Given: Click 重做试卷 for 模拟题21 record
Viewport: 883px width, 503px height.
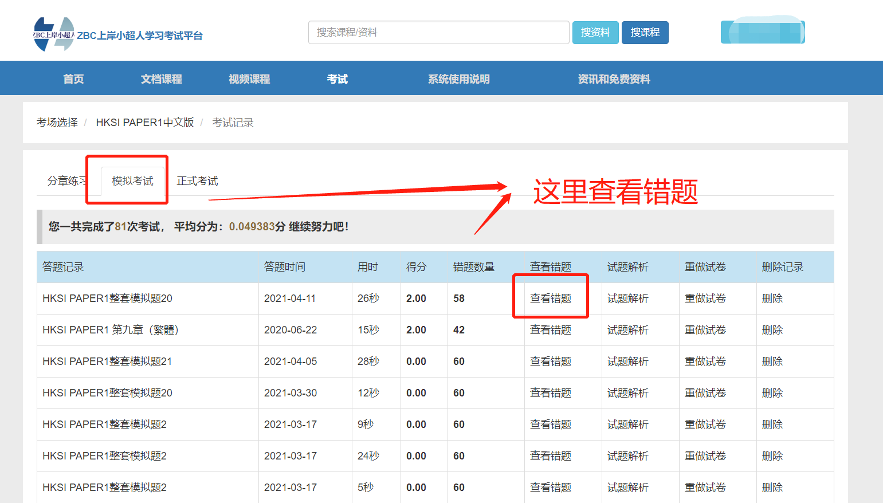Looking at the screenshot, I should click(705, 361).
